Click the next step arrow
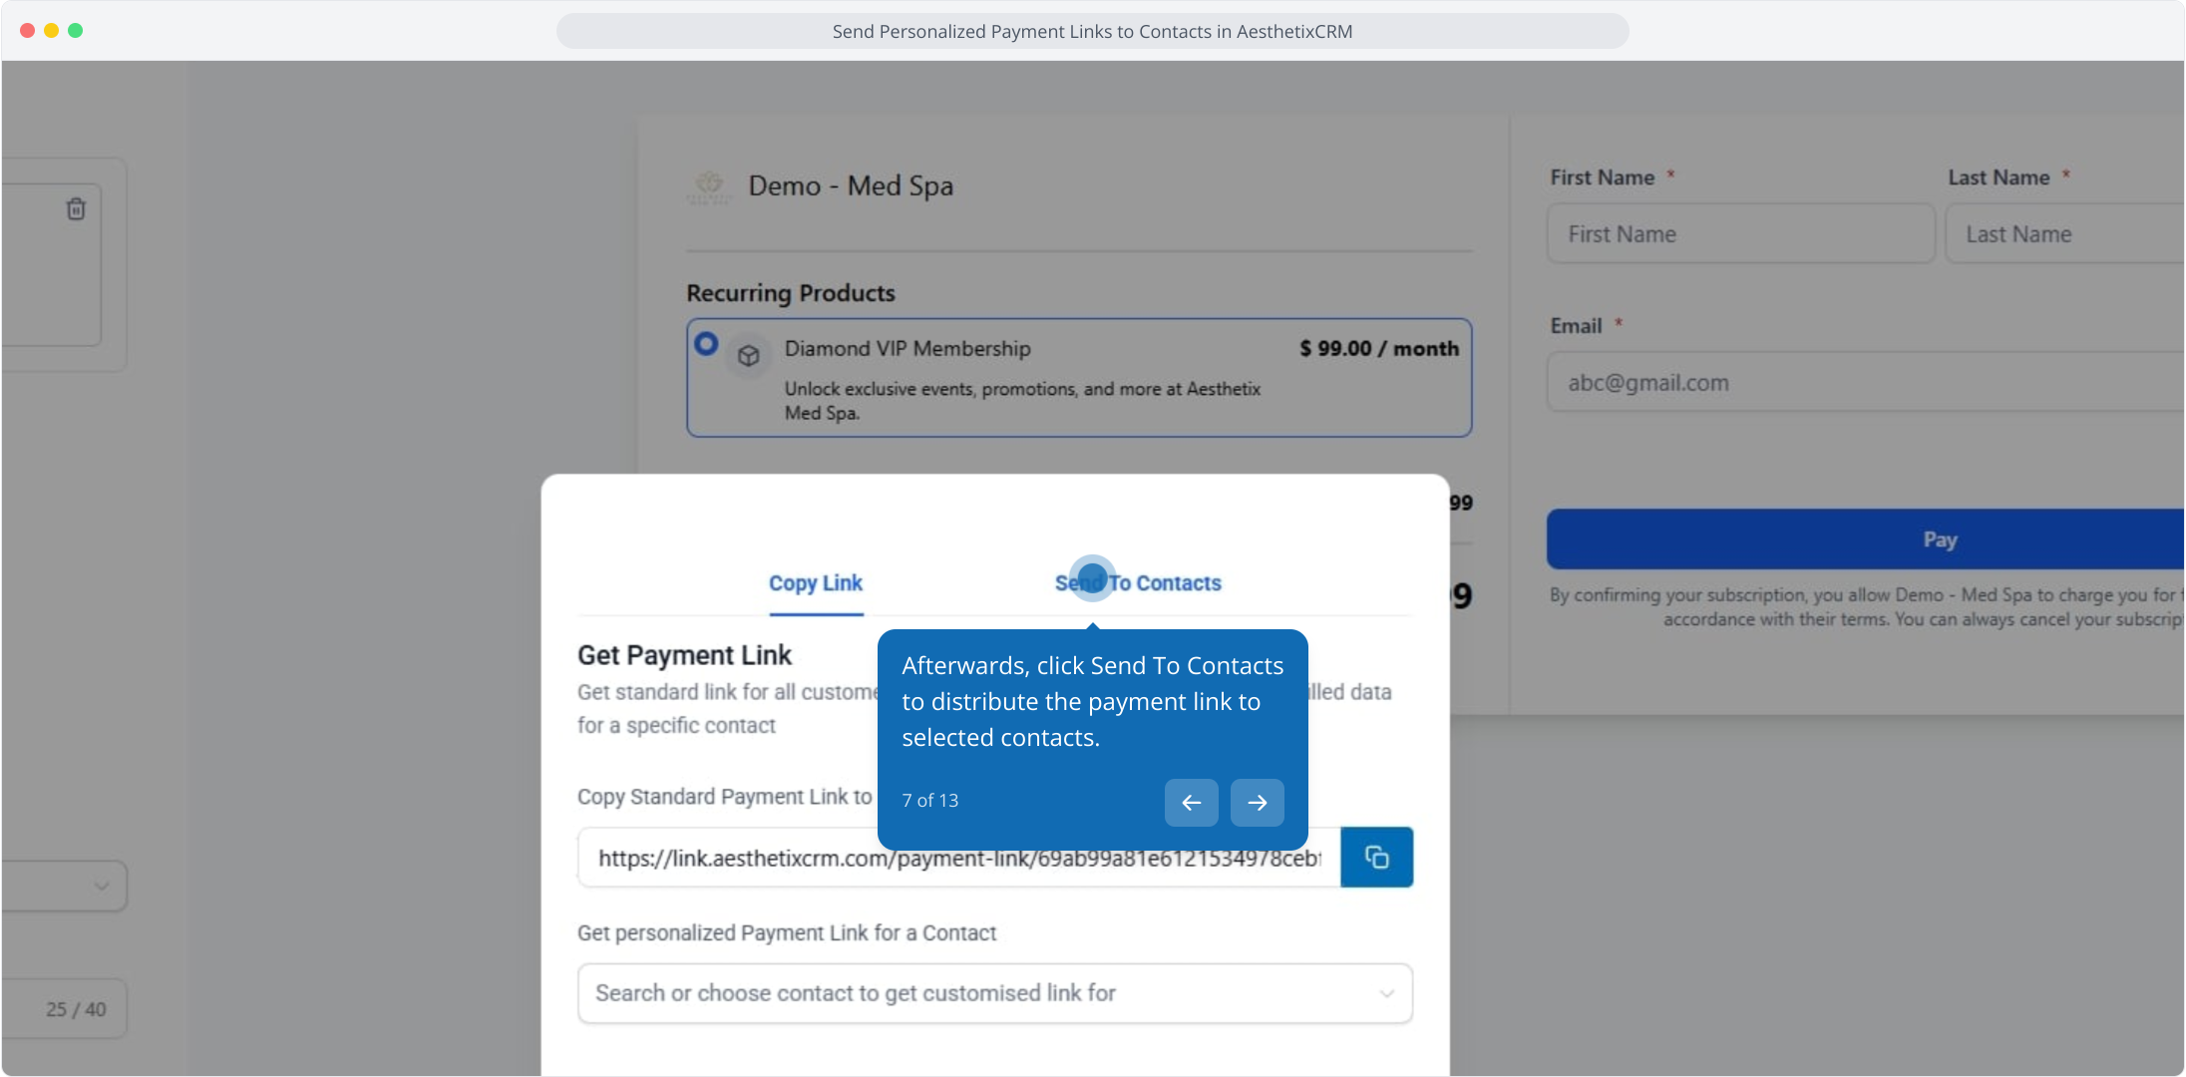This screenshot has width=2186, height=1077. tap(1257, 803)
